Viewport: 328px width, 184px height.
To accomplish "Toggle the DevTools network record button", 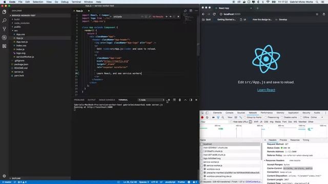I will click(202, 118).
